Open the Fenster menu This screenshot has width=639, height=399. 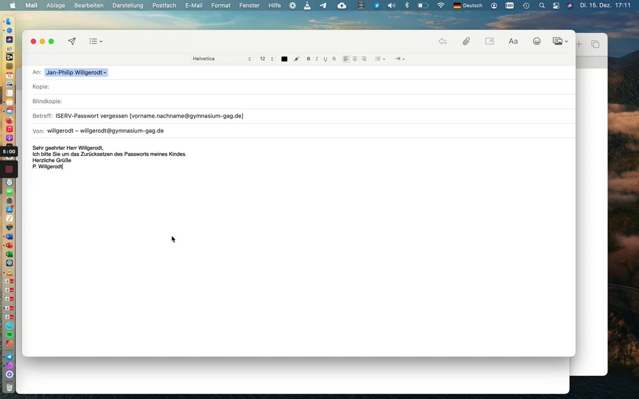[250, 6]
